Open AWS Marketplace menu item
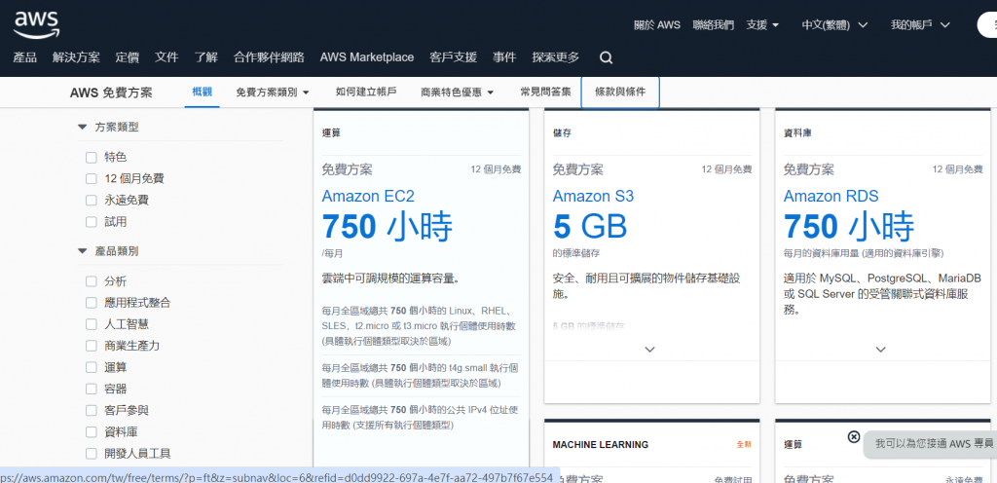This screenshot has height=483, width=997. point(367,57)
